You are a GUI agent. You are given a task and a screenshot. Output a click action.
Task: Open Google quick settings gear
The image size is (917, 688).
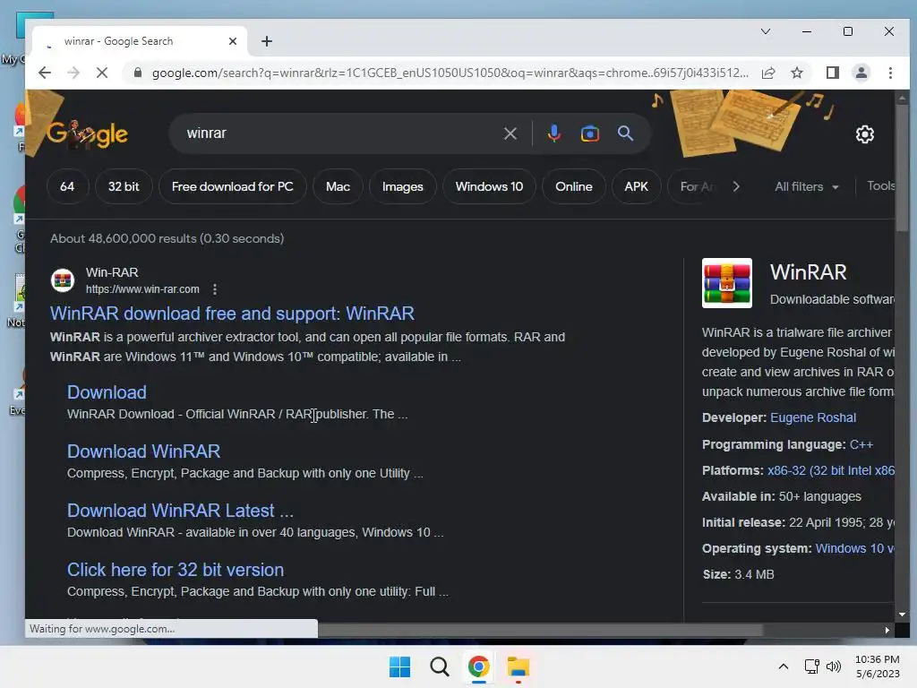click(x=864, y=134)
